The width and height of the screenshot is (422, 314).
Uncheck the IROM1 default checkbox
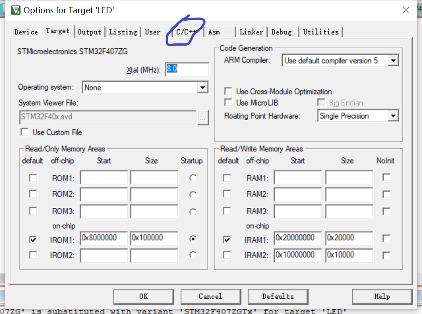tap(33, 238)
